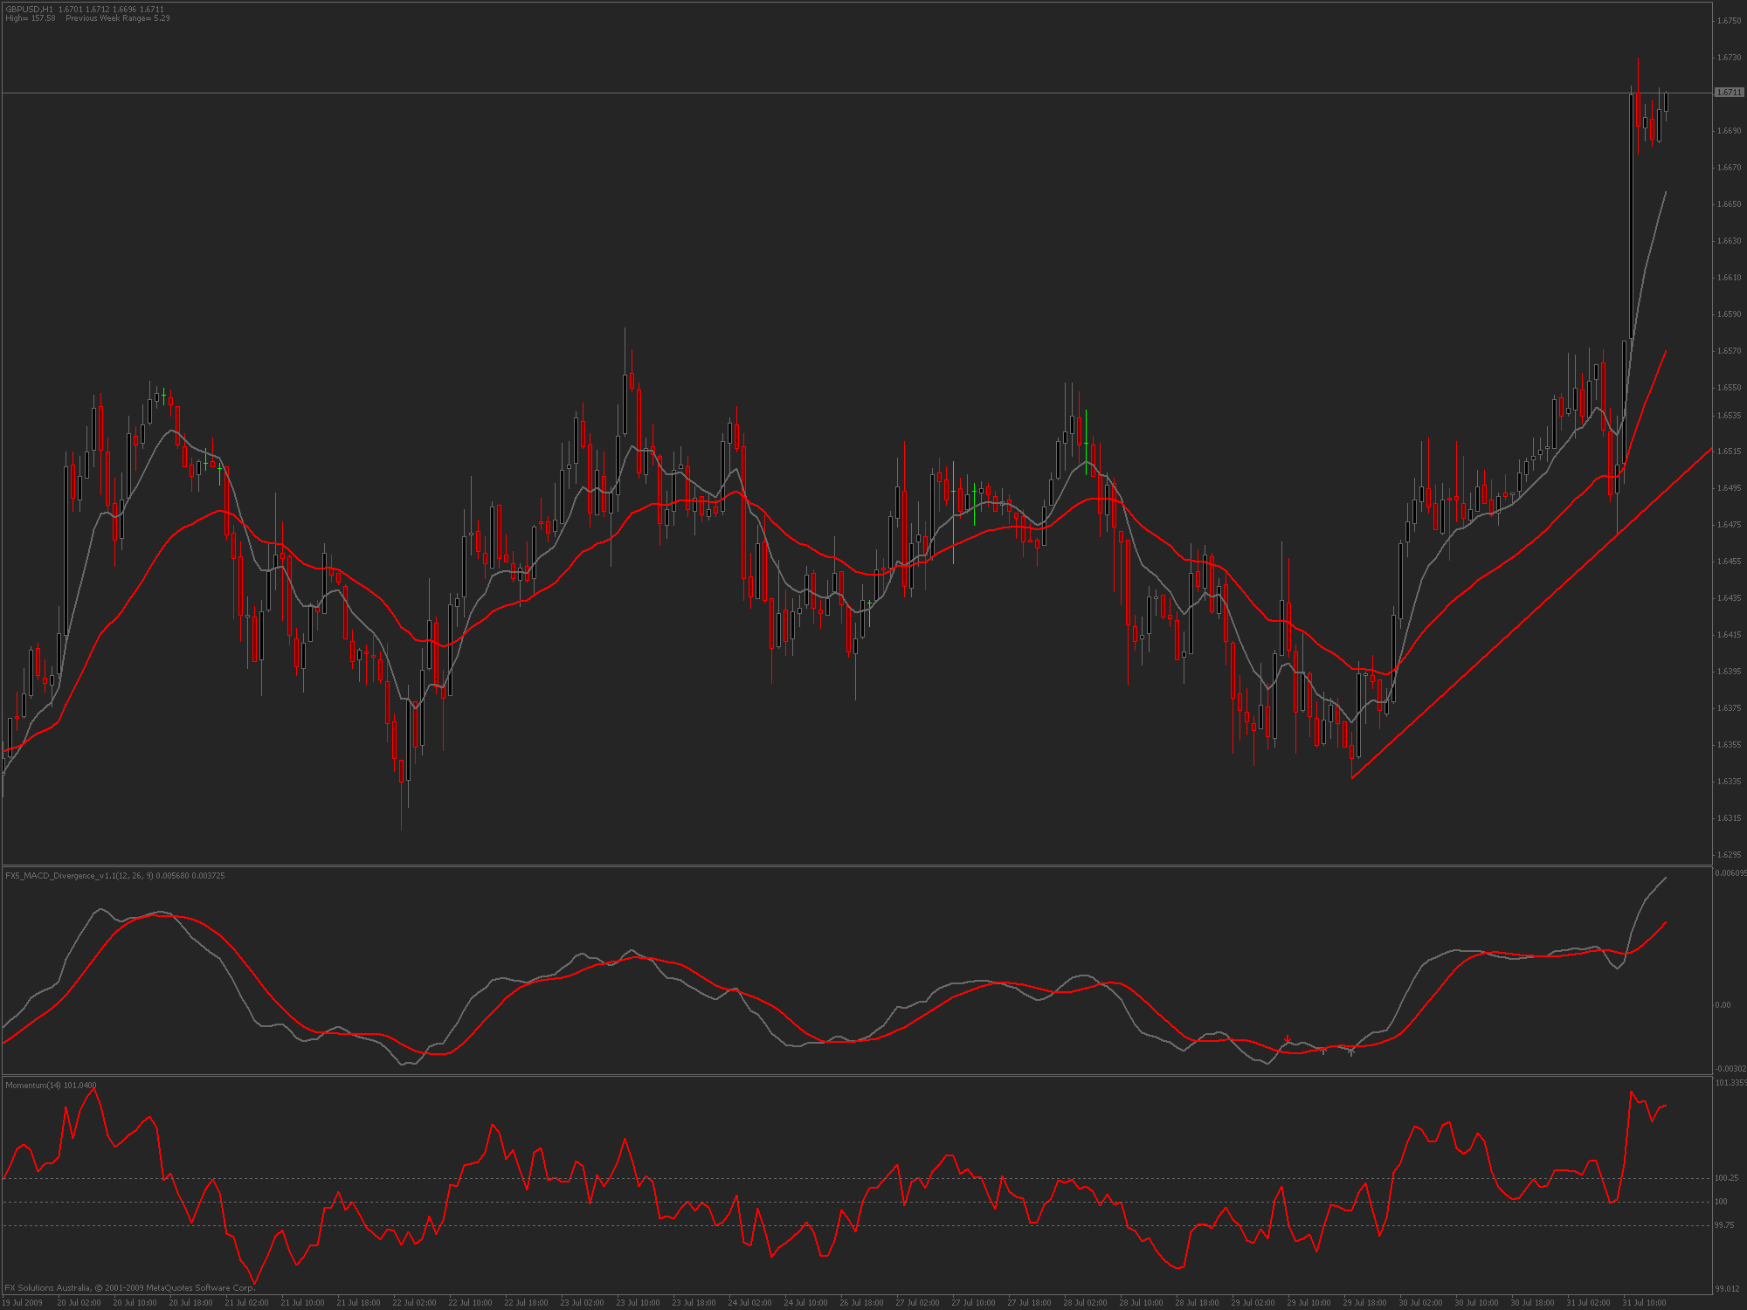Screen dimensions: 1747x1310
Task: Click the momentum 100 level label
Action: pyautogui.click(x=1721, y=1202)
